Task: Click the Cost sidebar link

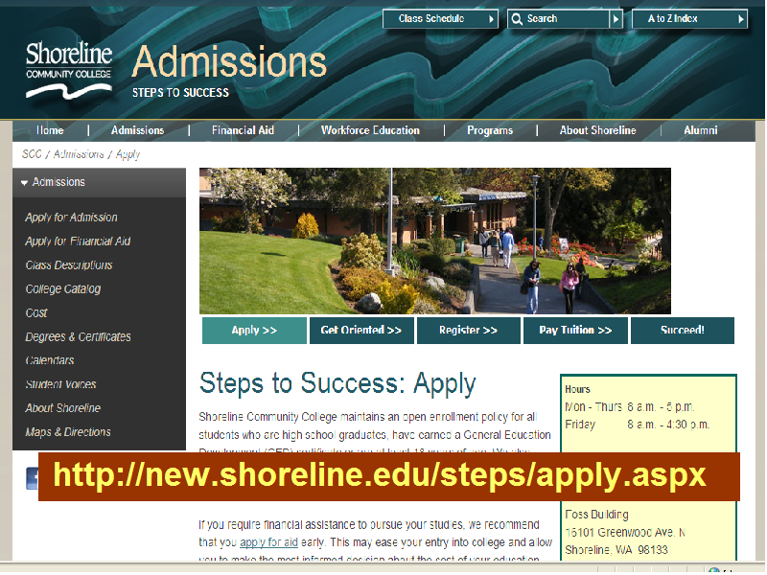Action: click(x=36, y=313)
